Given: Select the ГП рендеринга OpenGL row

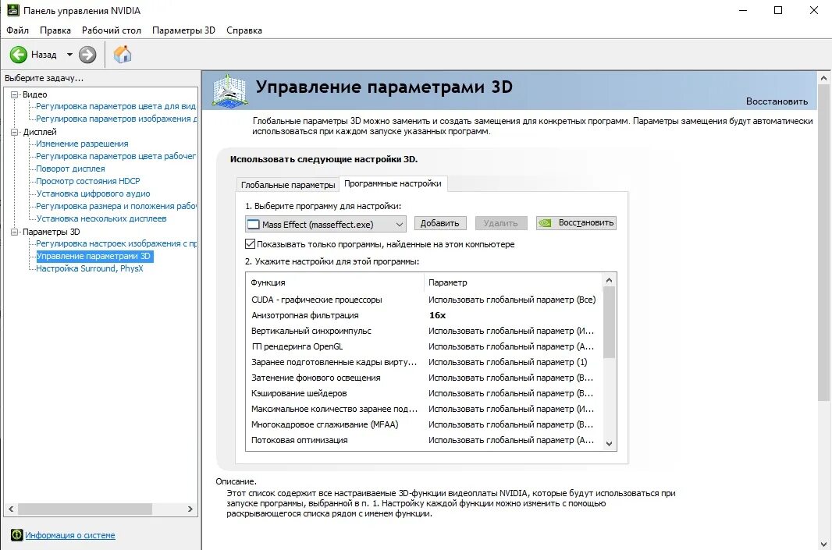Looking at the screenshot, I should 424,346.
